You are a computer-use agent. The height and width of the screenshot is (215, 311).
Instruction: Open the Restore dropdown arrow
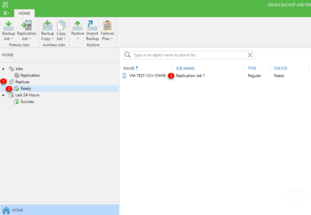(x=77, y=39)
